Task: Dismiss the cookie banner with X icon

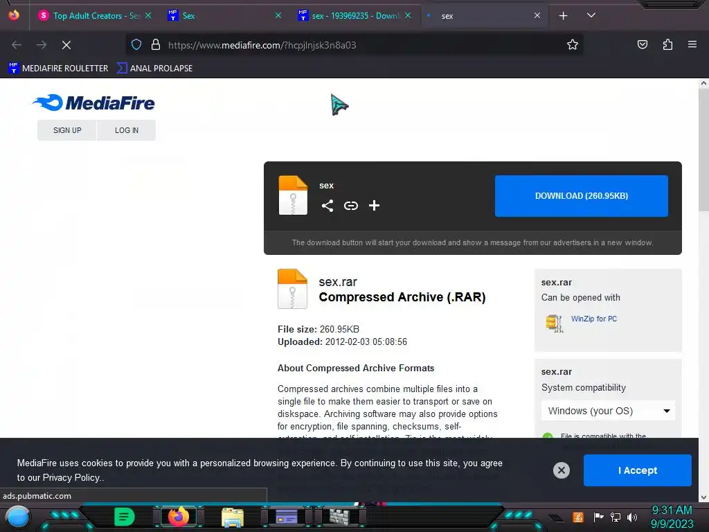Action: [561, 470]
